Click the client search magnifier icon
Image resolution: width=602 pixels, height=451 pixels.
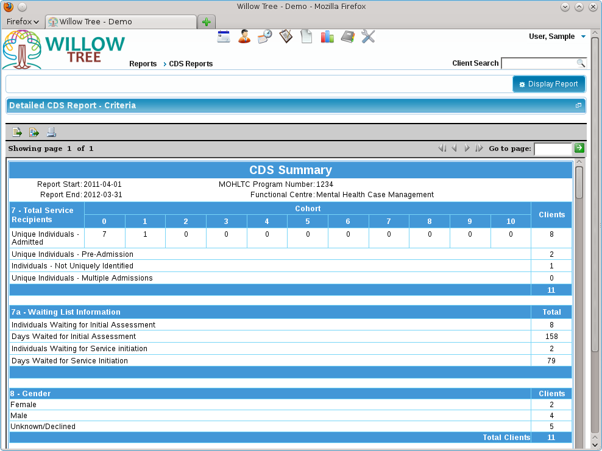click(x=581, y=63)
